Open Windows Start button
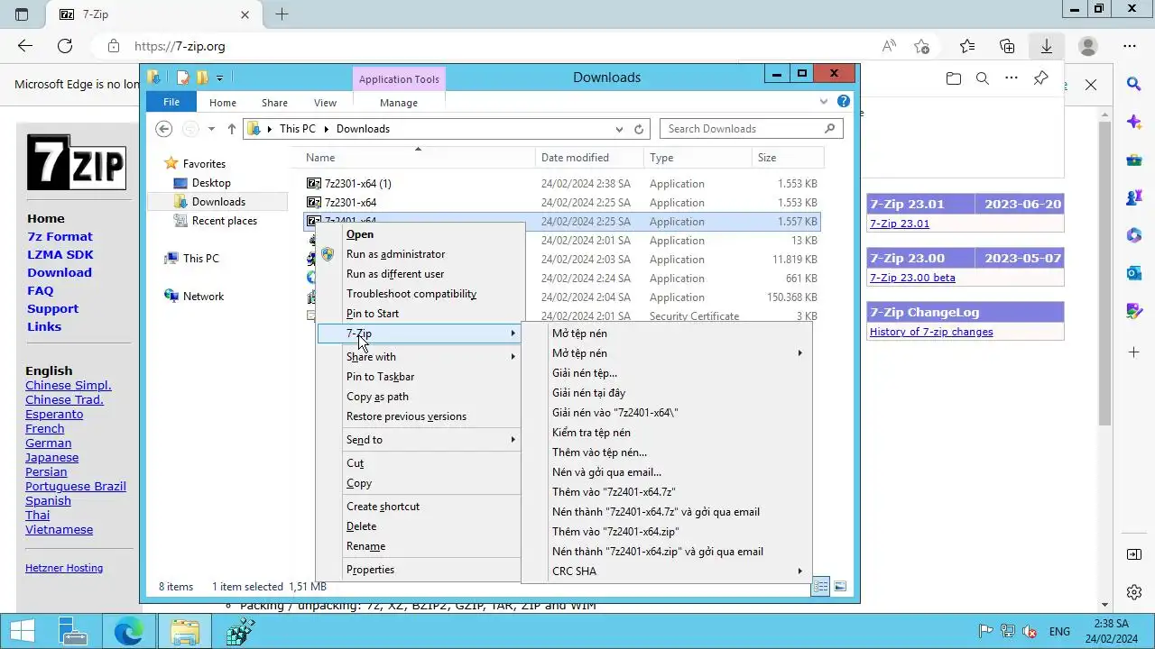The height and width of the screenshot is (649, 1155). coord(23,632)
